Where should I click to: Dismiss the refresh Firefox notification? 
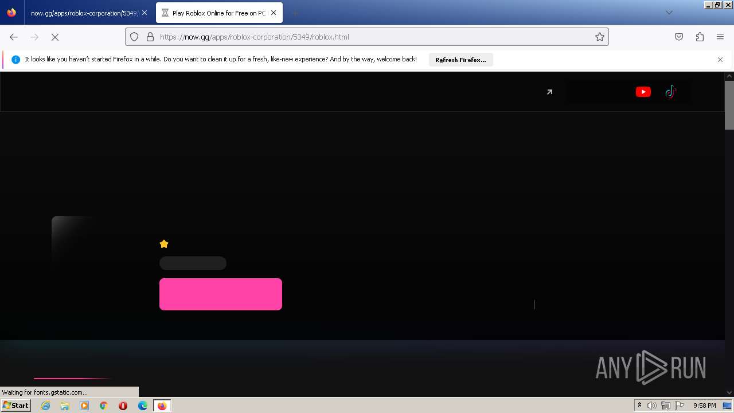(x=720, y=60)
